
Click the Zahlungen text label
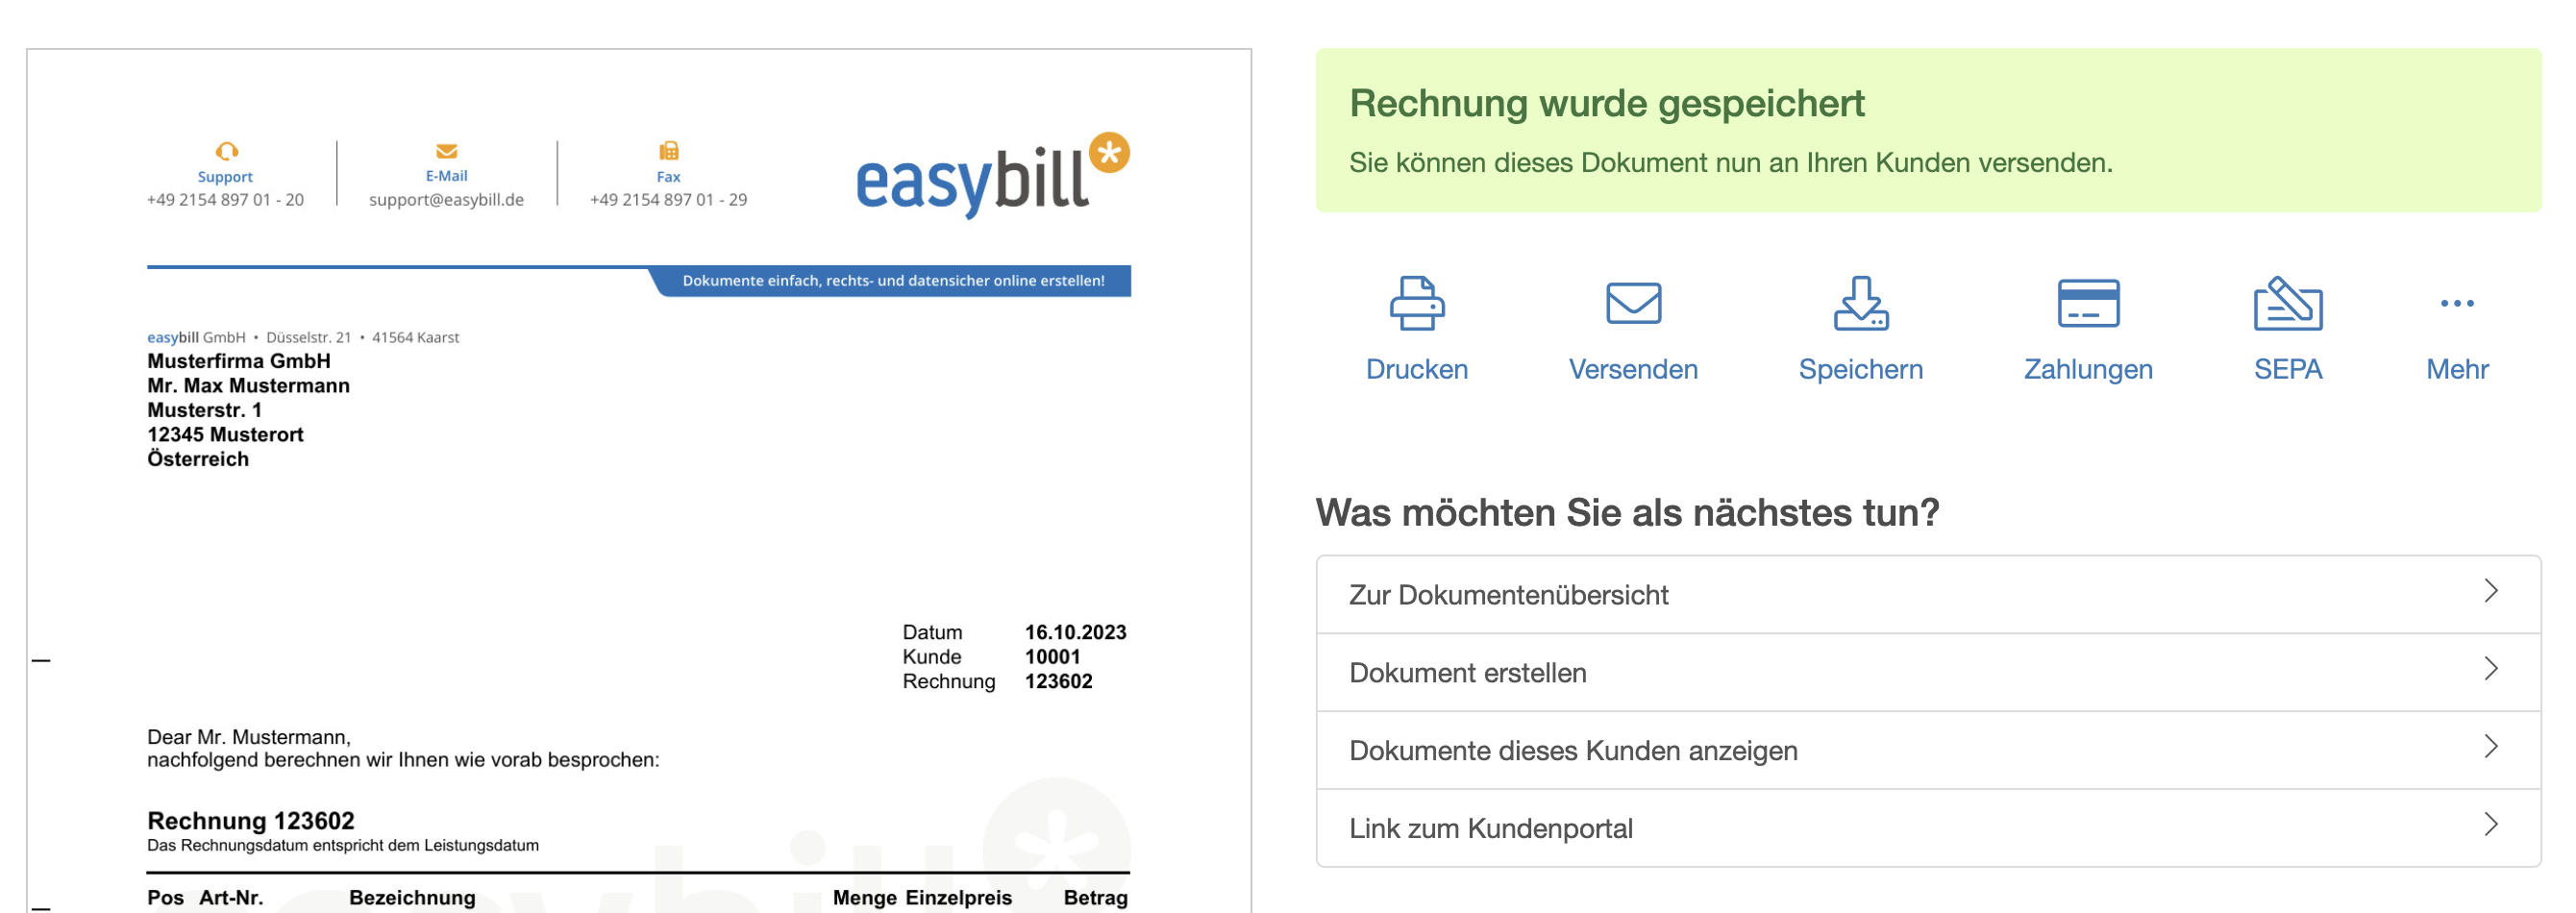click(2087, 369)
